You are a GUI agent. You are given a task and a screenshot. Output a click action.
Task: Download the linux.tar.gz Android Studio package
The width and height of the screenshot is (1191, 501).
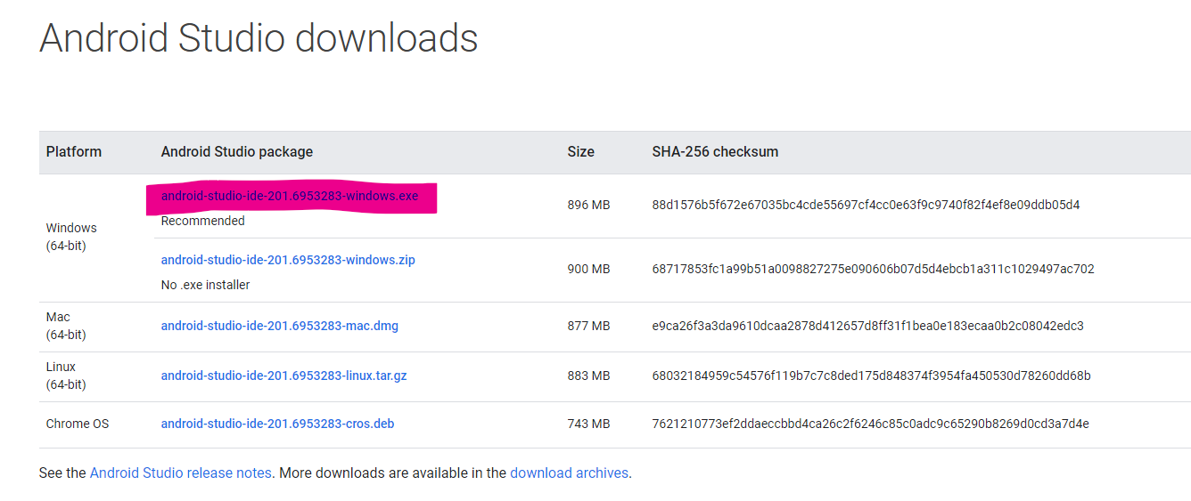(283, 376)
